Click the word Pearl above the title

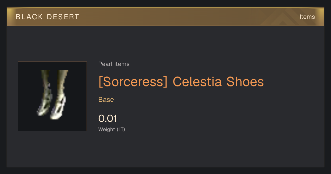coord(105,64)
